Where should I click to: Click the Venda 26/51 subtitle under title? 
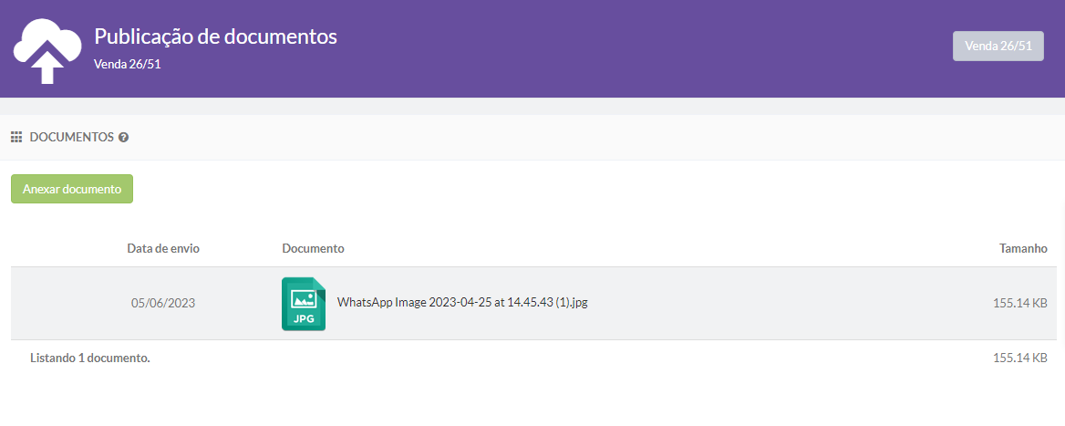click(x=128, y=64)
